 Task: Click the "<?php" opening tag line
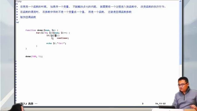tap(18, 2)
